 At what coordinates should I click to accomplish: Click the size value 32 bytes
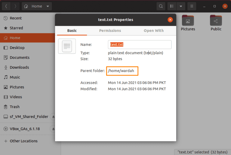click(115, 59)
